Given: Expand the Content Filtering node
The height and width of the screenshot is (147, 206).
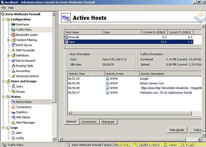Looking at the screenshot, I should [8, 40].
